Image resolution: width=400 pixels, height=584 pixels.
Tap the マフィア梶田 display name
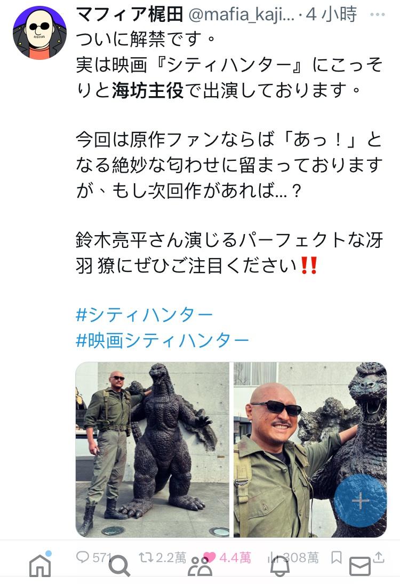130,14
